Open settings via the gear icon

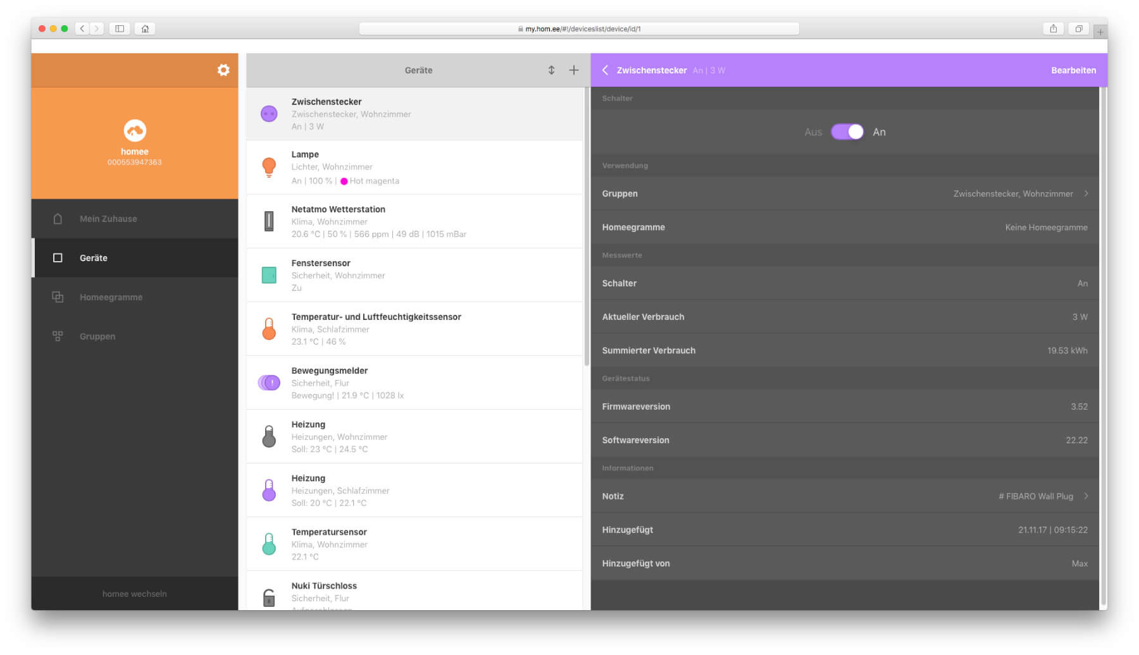click(223, 70)
